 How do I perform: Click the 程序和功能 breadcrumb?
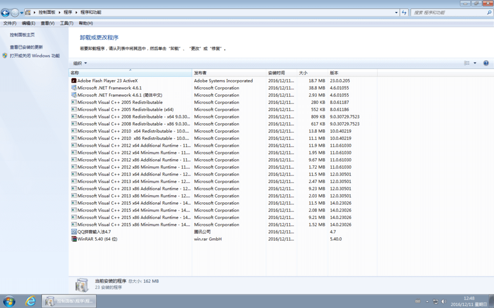coord(91,12)
